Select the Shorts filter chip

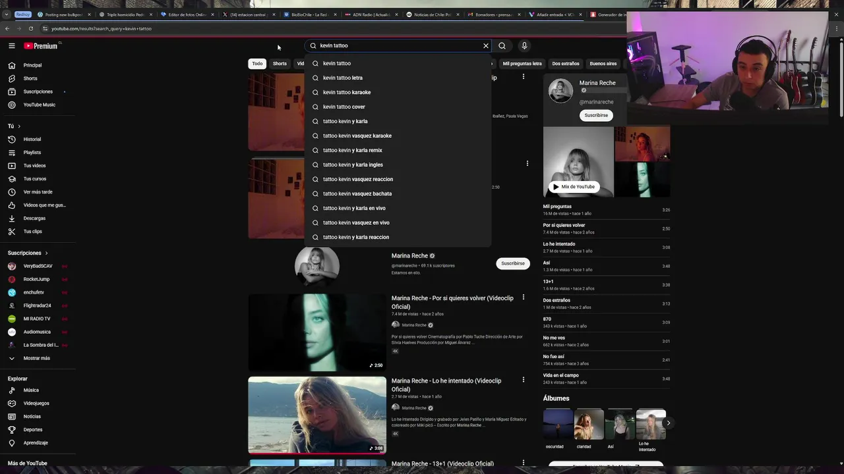click(280, 64)
